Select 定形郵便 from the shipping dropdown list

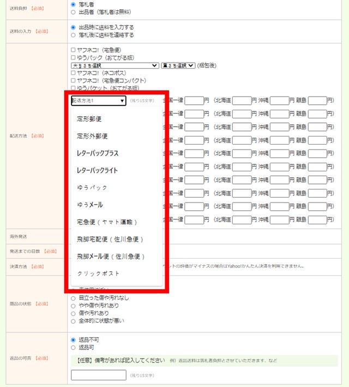tap(89, 119)
